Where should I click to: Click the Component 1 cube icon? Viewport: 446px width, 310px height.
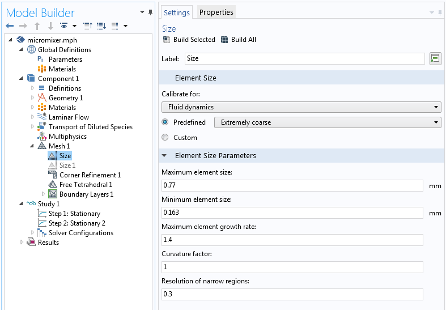[31, 78]
